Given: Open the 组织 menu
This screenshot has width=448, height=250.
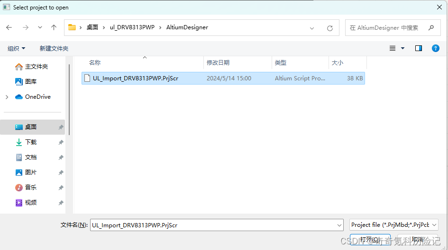Looking at the screenshot, I should click(16, 48).
